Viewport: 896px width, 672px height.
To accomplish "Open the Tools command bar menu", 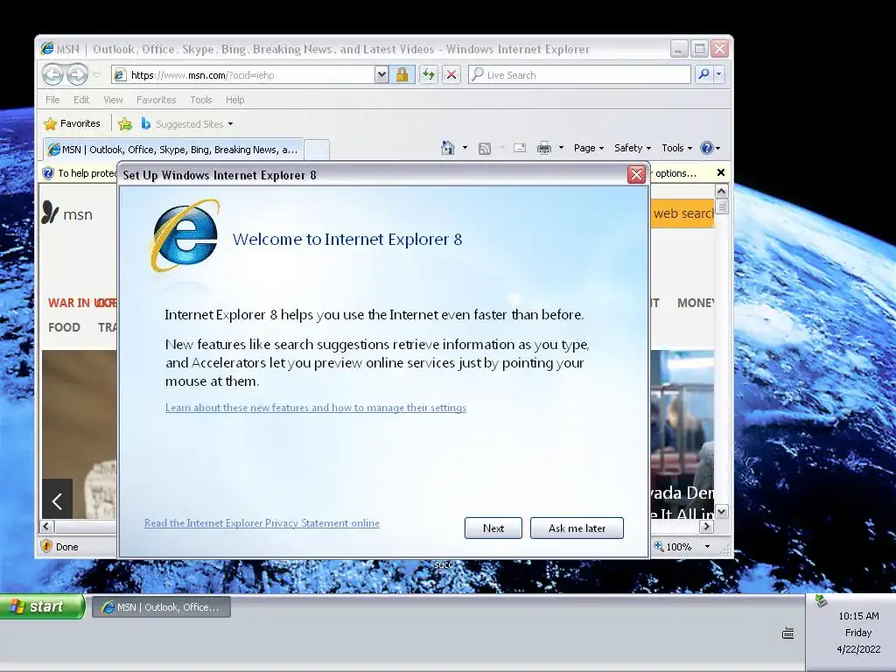I will coord(676,148).
